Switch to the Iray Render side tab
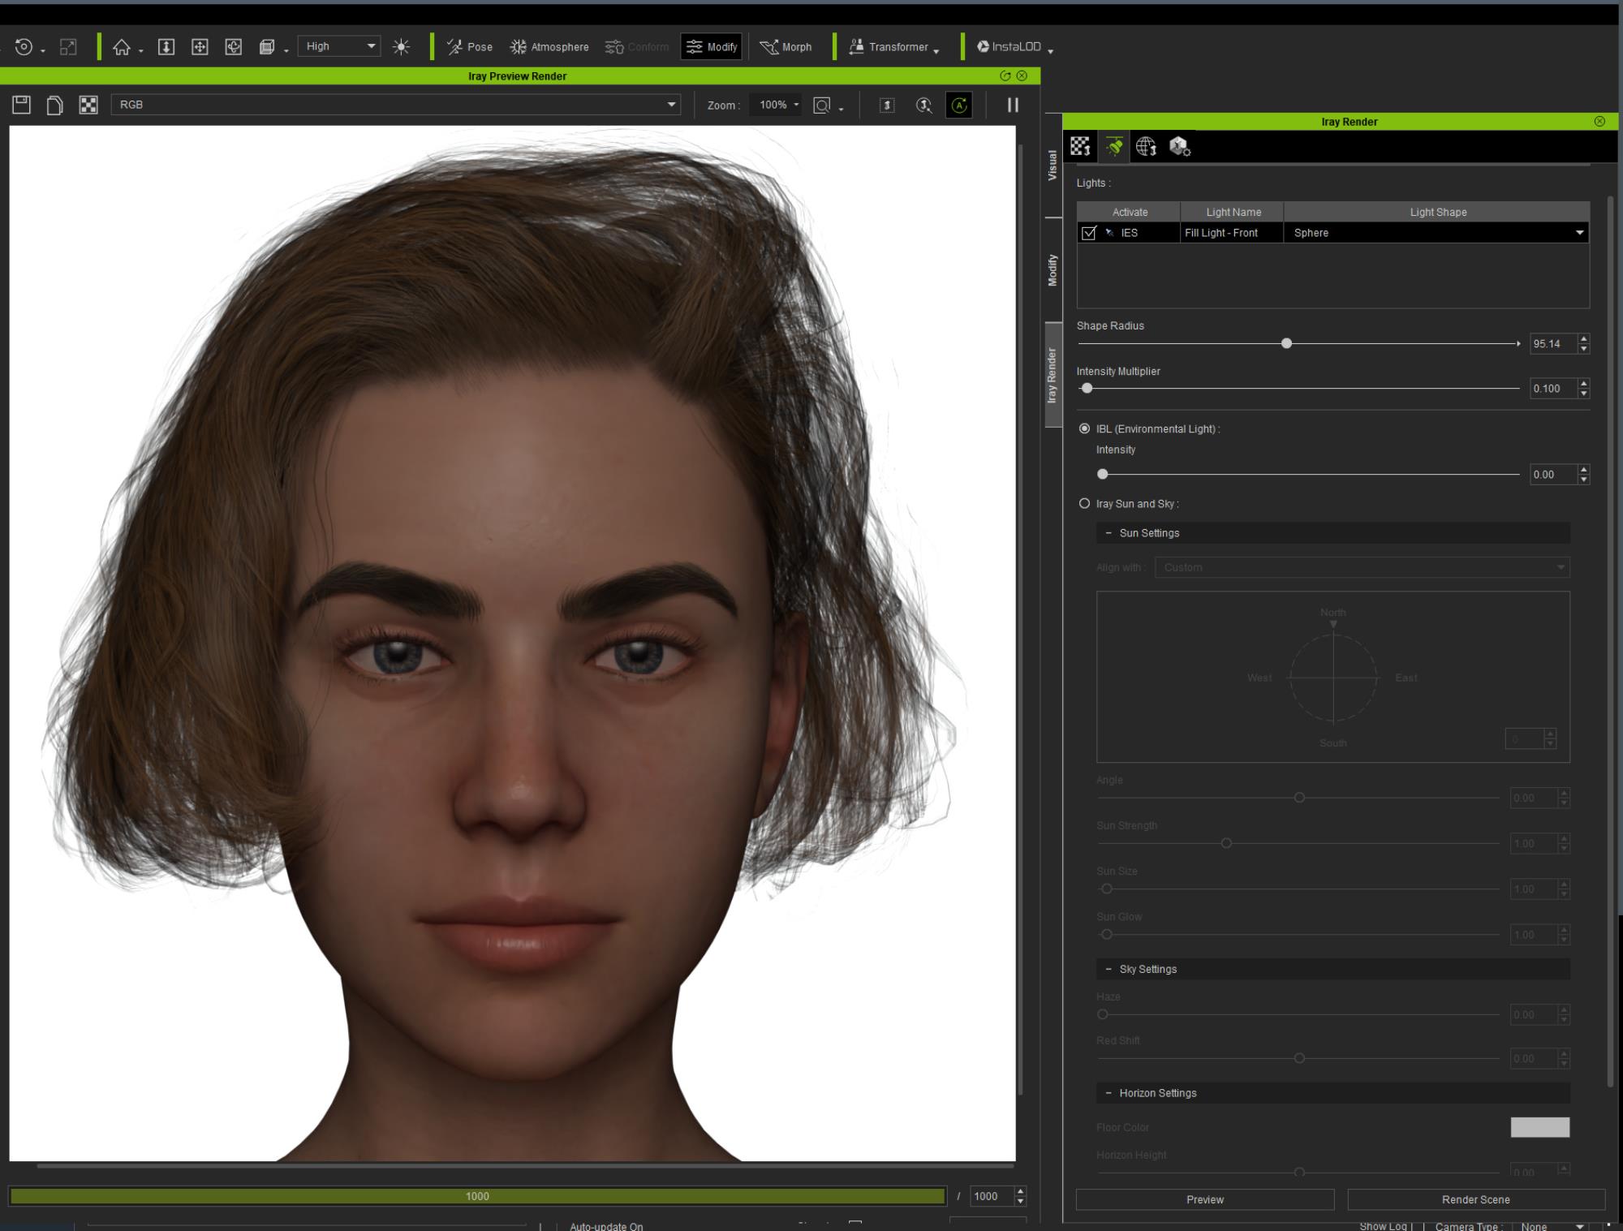1623x1231 pixels. pos(1053,375)
